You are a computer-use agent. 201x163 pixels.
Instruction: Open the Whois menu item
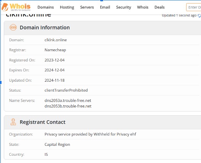(143, 7)
